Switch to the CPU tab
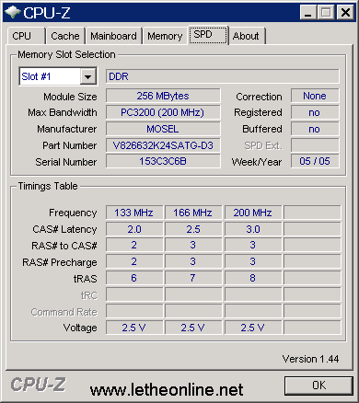This screenshot has height=403, width=359. (x=27, y=36)
